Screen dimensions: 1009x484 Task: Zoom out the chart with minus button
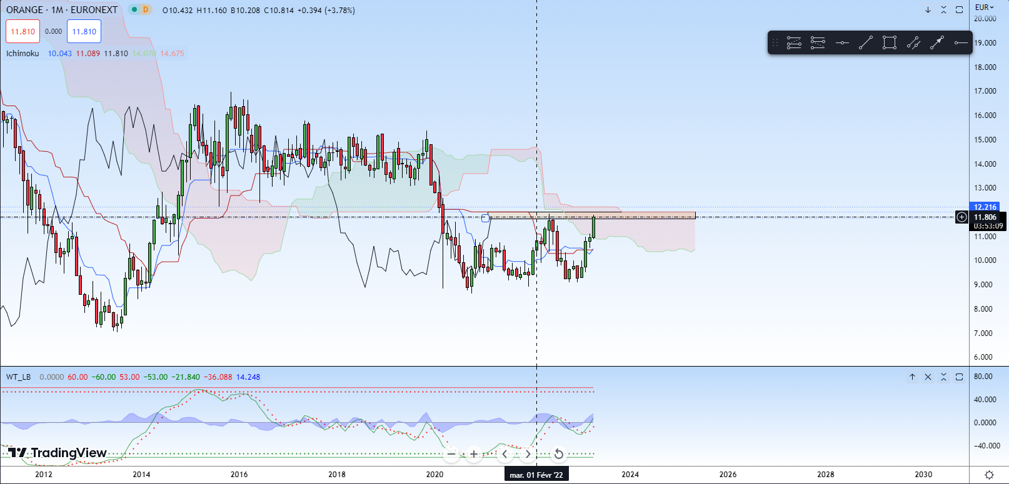coord(451,454)
